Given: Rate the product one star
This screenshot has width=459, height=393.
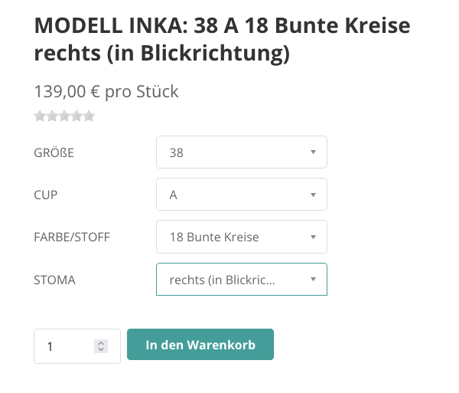Looking at the screenshot, I should tap(40, 116).
